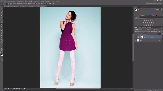Select the Healing Brush tool

(2, 22)
